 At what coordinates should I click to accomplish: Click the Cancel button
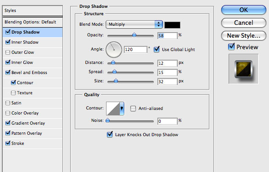coord(244,23)
